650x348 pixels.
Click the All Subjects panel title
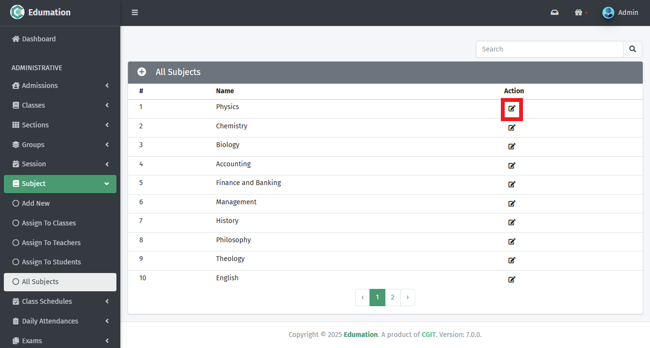(x=178, y=72)
